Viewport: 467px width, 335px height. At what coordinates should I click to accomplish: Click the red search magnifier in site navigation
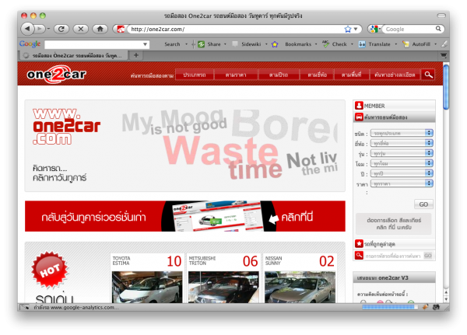tap(429, 75)
